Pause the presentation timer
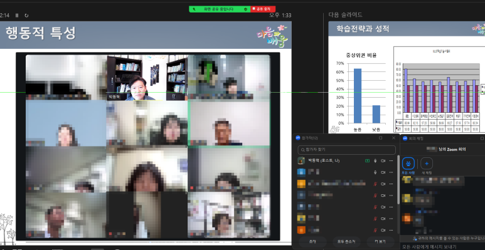This screenshot has height=250, width=485. (17, 16)
